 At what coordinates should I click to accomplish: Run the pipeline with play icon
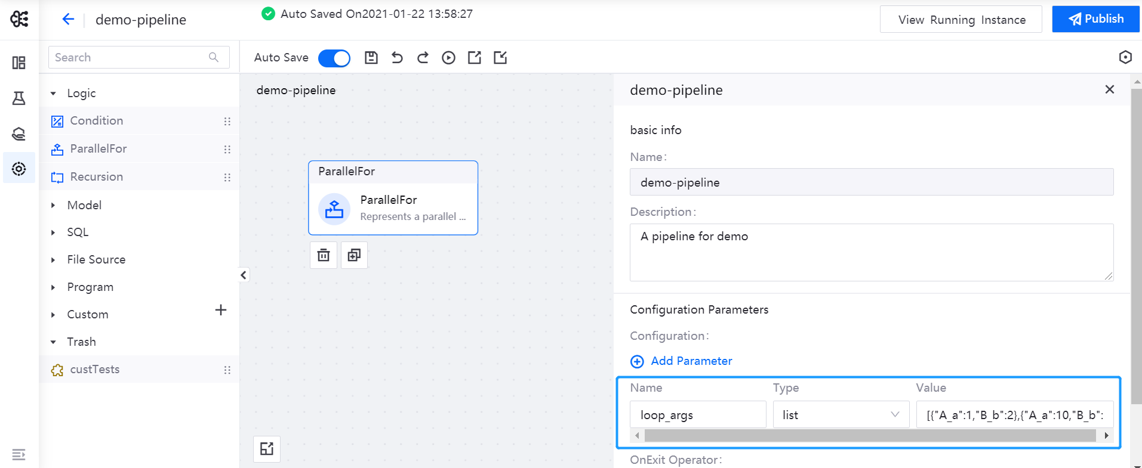pos(448,57)
